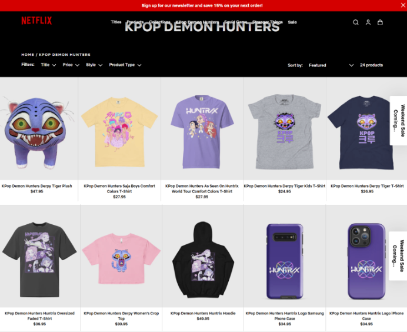
Task: Open the Sale menu item
Action: (x=292, y=22)
